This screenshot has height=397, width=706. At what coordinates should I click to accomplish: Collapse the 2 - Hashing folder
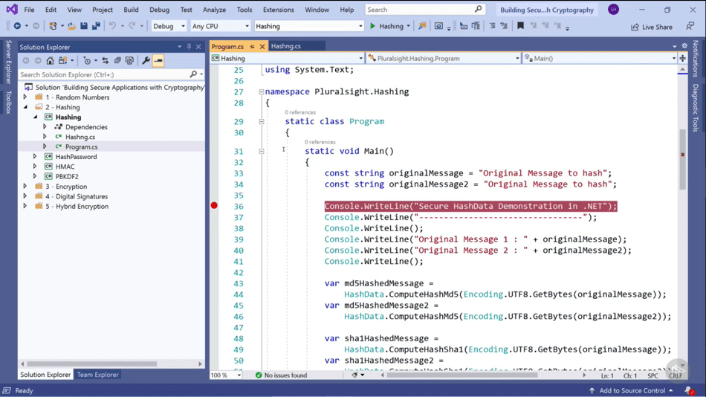[x=25, y=107]
